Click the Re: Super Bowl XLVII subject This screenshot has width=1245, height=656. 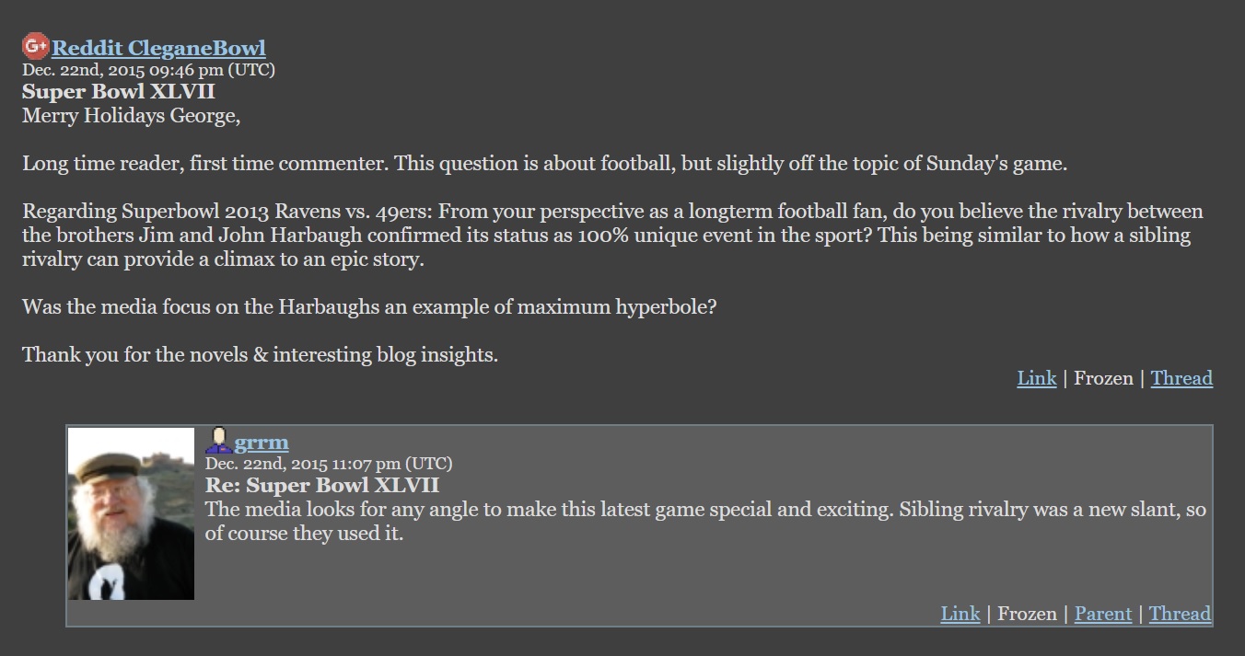(x=322, y=486)
